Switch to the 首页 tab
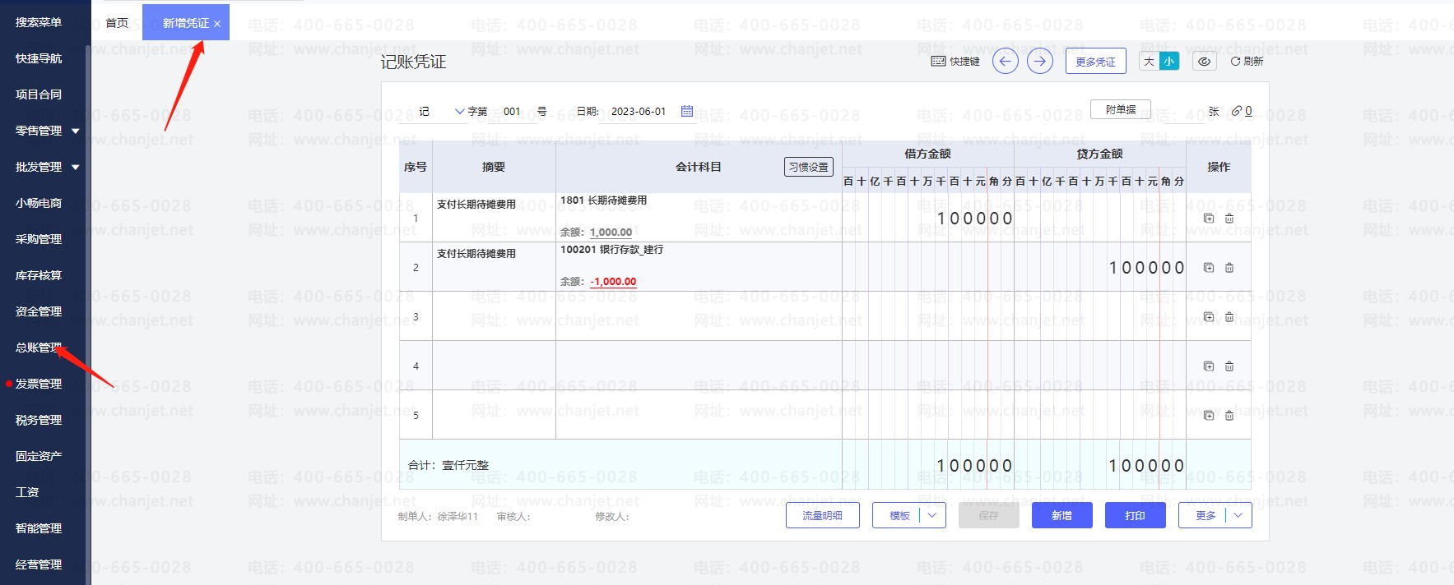Viewport: 1454px width, 585px height. coord(117,23)
